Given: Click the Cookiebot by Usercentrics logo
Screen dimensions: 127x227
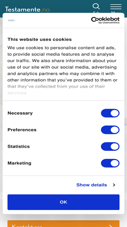Looking at the screenshot, I should tap(105, 20).
